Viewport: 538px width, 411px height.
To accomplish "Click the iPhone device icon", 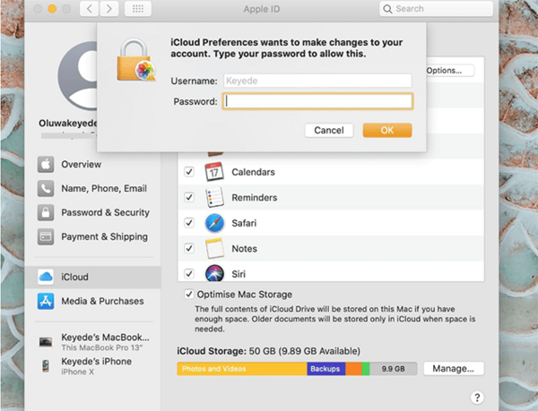I will 46,366.
